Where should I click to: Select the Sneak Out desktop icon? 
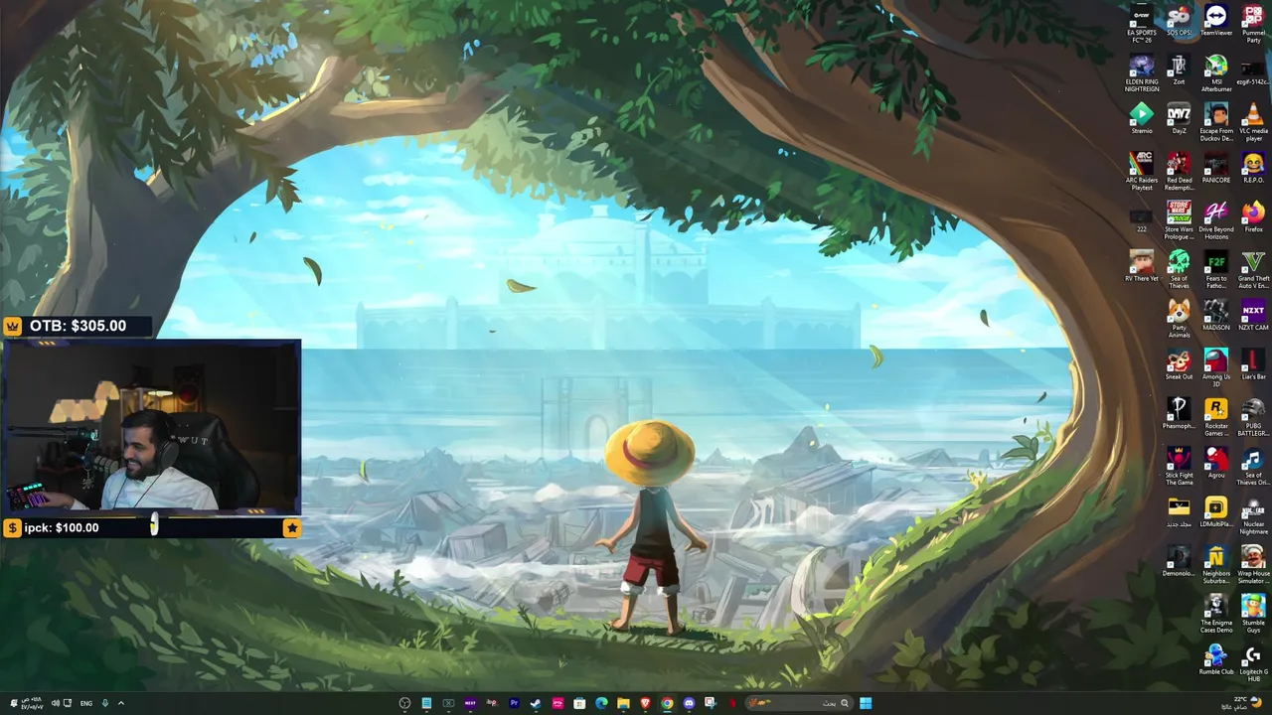click(1179, 365)
